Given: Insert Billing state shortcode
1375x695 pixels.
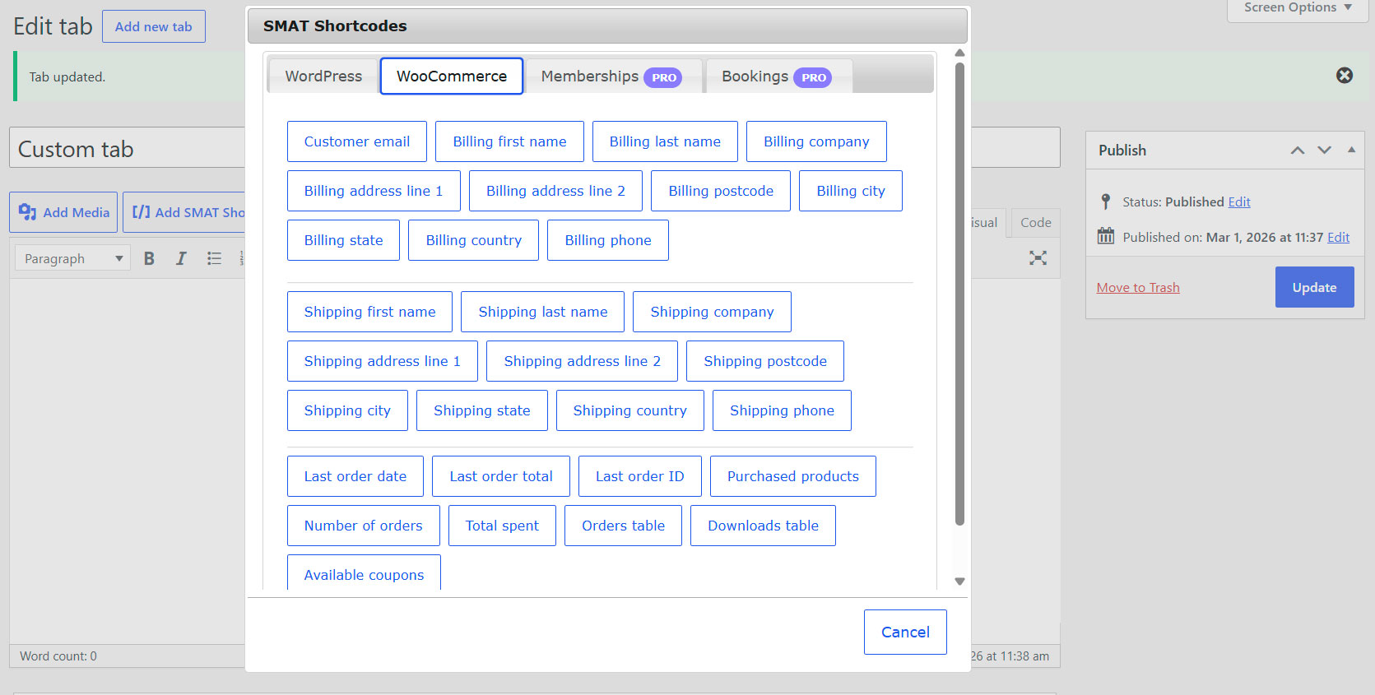Looking at the screenshot, I should tap(343, 240).
